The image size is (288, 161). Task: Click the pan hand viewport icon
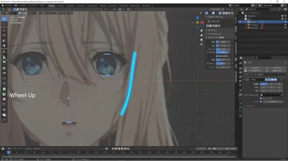202,35
